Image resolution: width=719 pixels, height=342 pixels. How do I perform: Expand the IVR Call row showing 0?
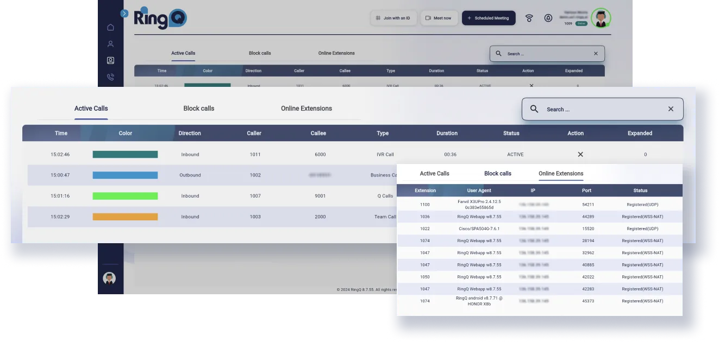point(646,154)
